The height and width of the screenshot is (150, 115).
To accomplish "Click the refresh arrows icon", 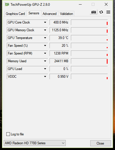I will tap(101, 12).
